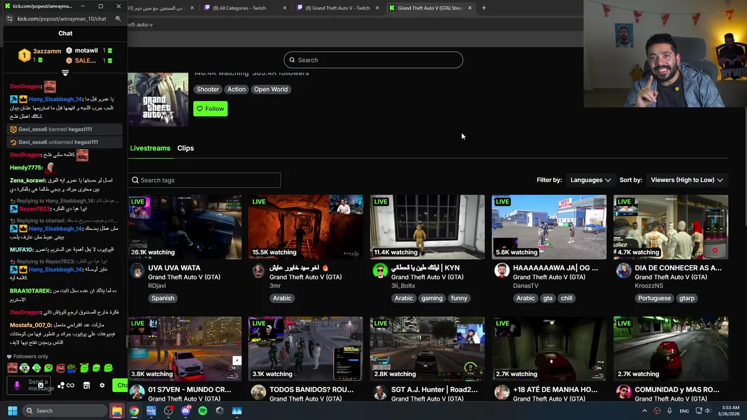
Task: Click the Windows taskbar Search box
Action: 65,411
